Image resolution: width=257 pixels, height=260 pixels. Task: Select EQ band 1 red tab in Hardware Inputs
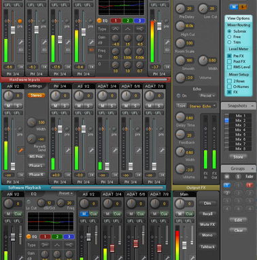pos(116,20)
